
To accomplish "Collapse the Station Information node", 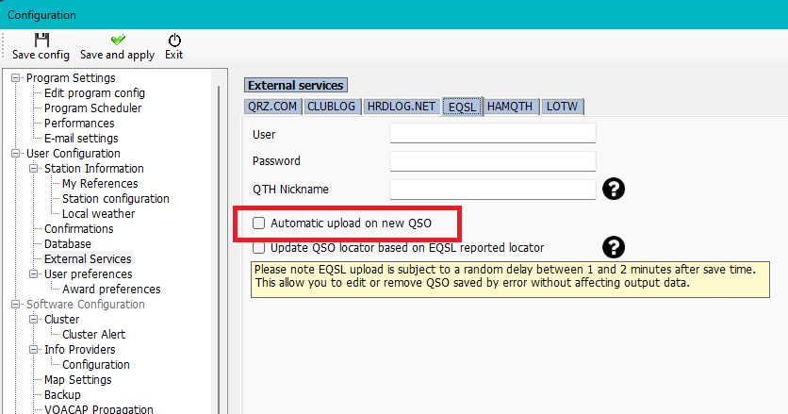I will pyautogui.click(x=34, y=169).
